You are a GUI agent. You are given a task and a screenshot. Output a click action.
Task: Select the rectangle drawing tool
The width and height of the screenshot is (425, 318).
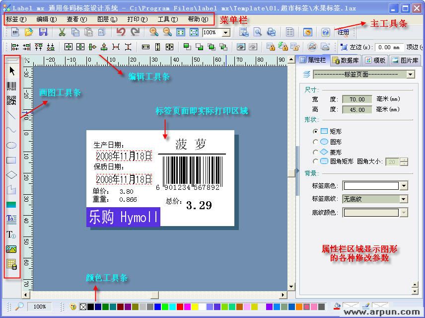pos(11,159)
